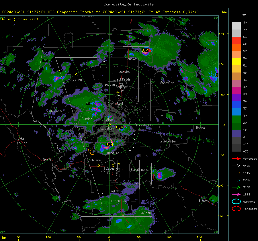258x241 pixels.
Task: Click the red swatch in dBZ legend
Action: coord(236,40)
